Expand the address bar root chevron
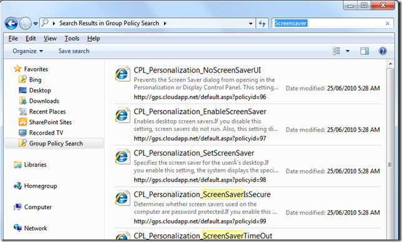Viewport: 402px width, 242px height. [54, 24]
